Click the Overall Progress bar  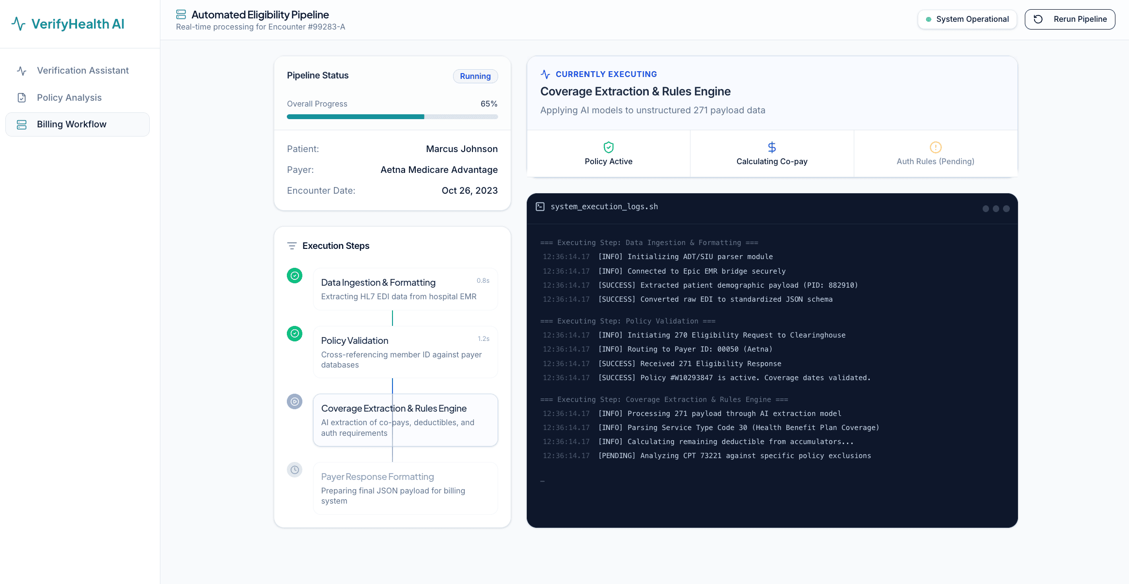[x=392, y=117]
